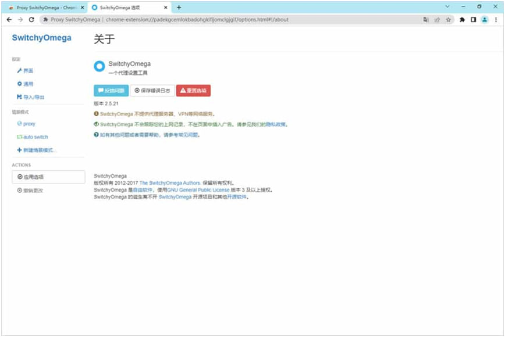Select the proxy profile in sidebar

[x=29, y=124]
